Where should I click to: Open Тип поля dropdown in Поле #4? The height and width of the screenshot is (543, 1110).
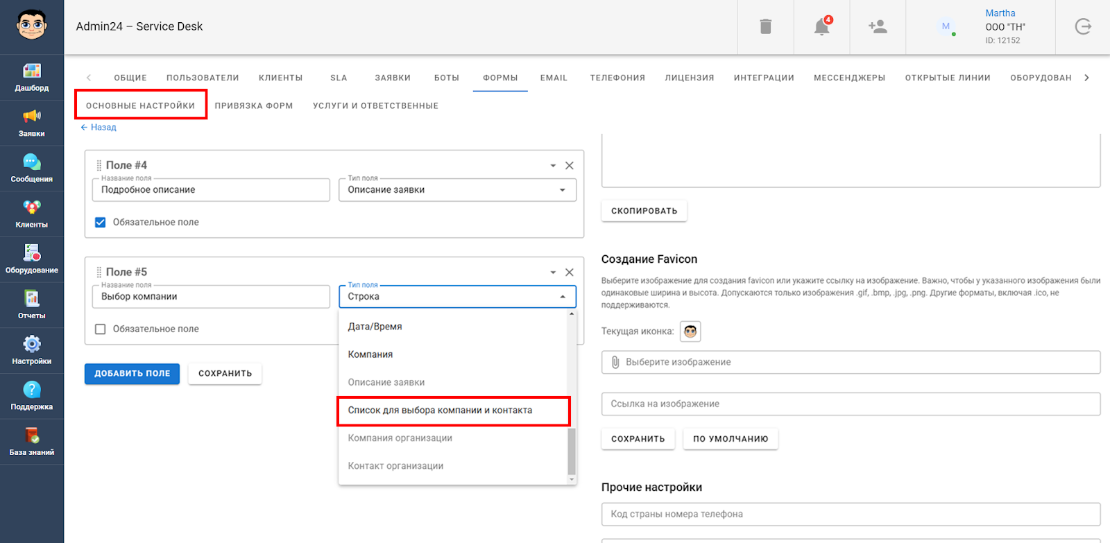[457, 190]
